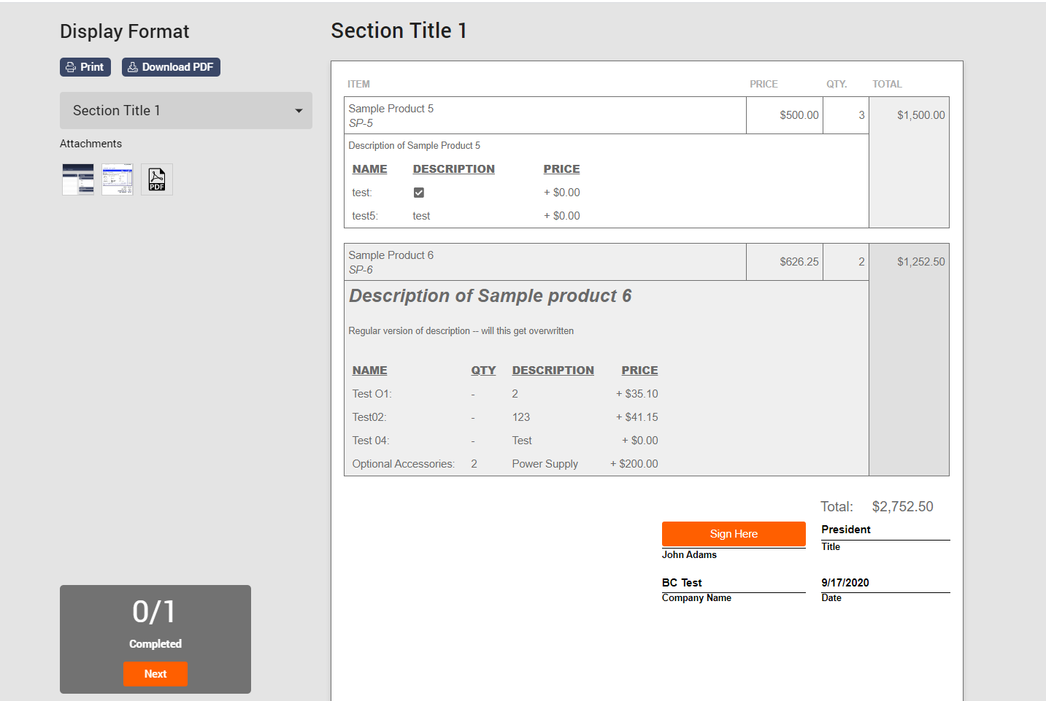Click the Optional Accessories option row label
Image resolution: width=1046 pixels, height=701 pixels.
coord(403,464)
